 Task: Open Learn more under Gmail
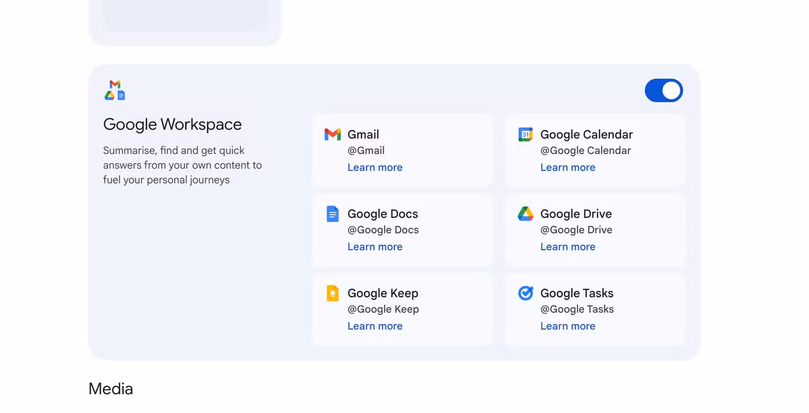click(x=375, y=167)
